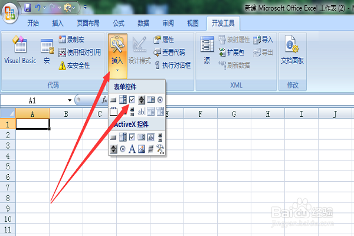The image size is (354, 236).
Task: Insert form control Button
Action: [x=113, y=100]
